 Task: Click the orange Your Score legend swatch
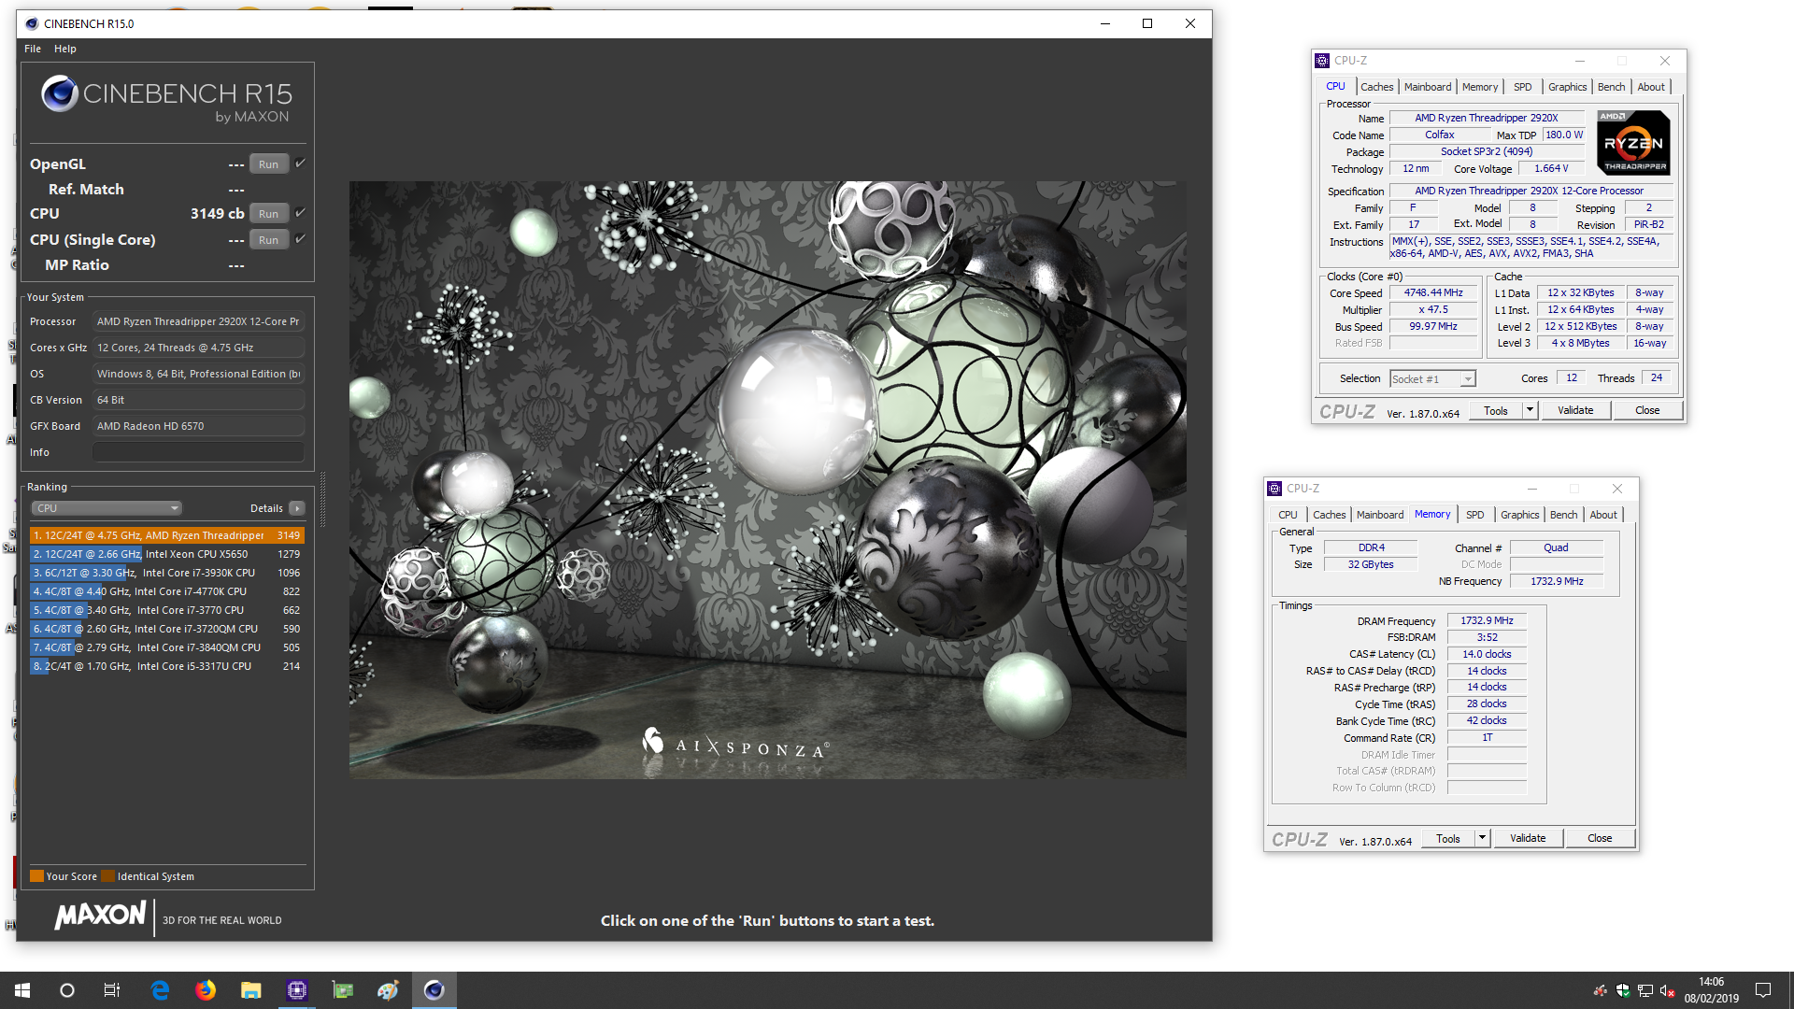coord(37,876)
